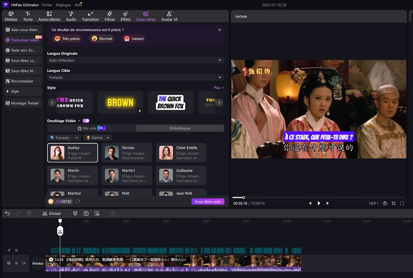Click the Sous-titres auto button
Viewport: 413px width, 278px height.
(207, 202)
